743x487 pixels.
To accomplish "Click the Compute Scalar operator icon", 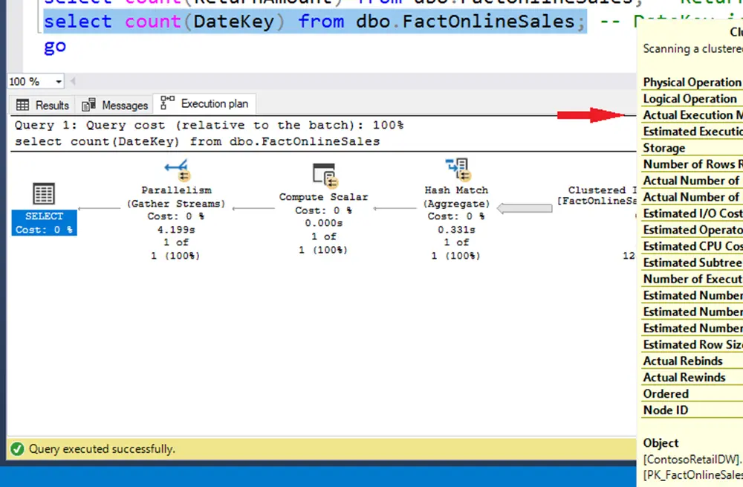I will pos(323,175).
